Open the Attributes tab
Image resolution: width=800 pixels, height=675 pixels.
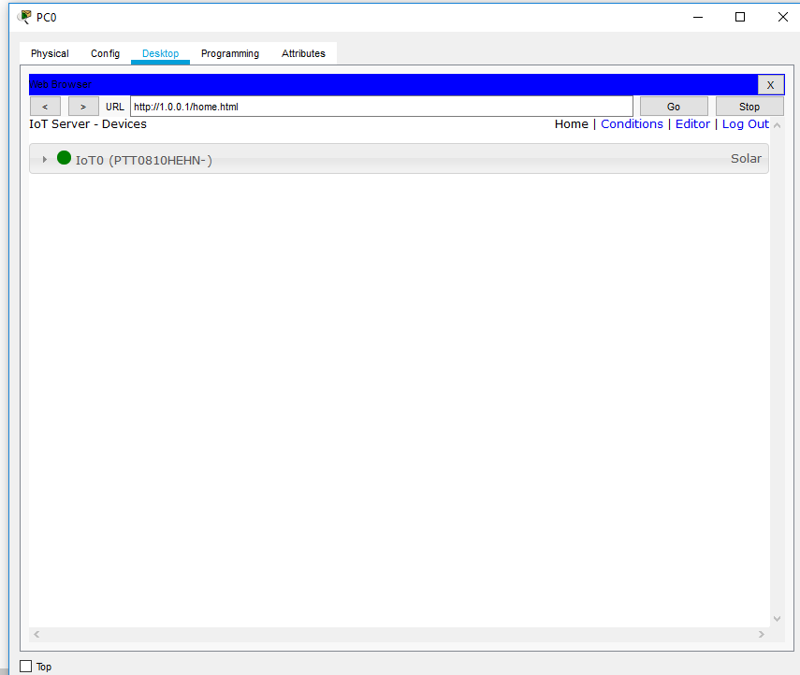pos(303,53)
